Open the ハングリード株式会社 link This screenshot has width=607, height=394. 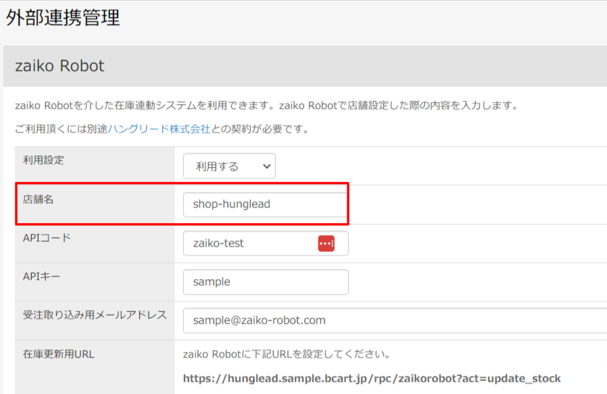coord(159,129)
